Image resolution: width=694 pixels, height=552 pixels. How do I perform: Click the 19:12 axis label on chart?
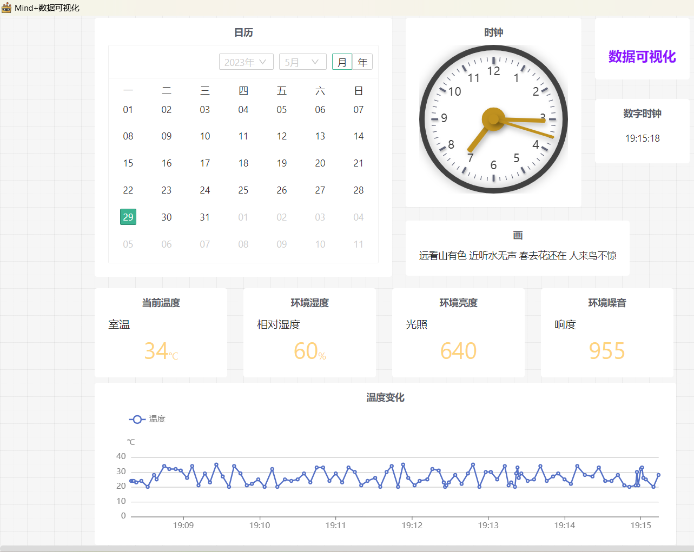(x=412, y=525)
